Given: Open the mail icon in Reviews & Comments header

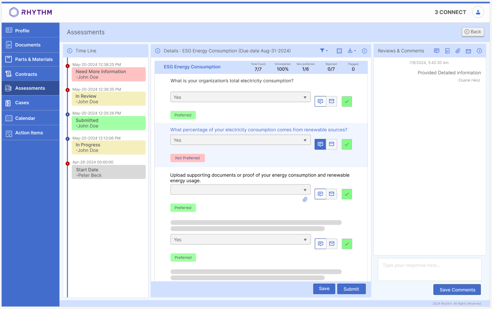Looking at the screenshot, I should point(468,51).
